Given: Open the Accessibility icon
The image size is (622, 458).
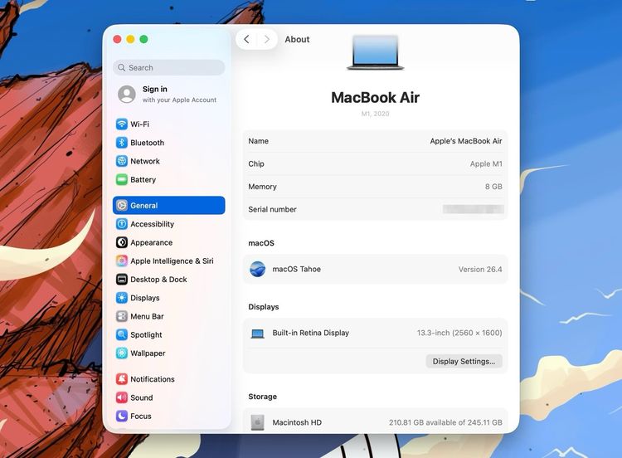Looking at the screenshot, I should (x=122, y=224).
